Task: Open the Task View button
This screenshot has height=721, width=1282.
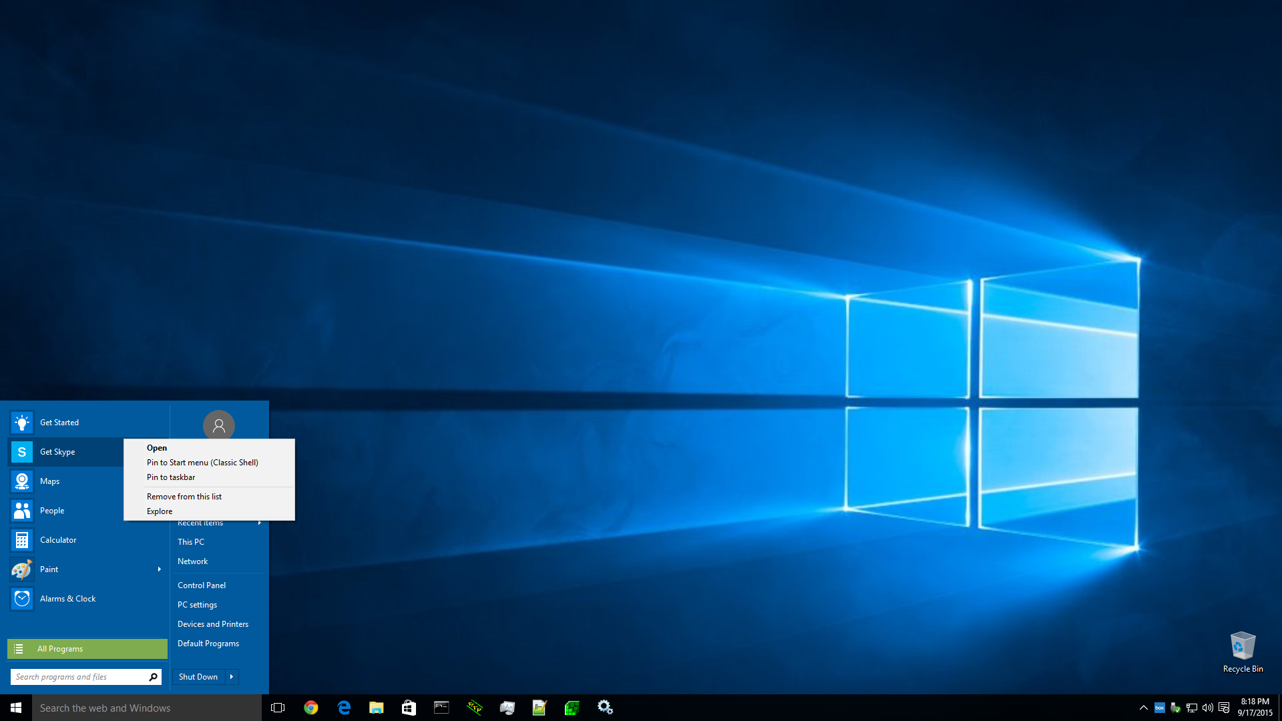Action: pyautogui.click(x=278, y=708)
